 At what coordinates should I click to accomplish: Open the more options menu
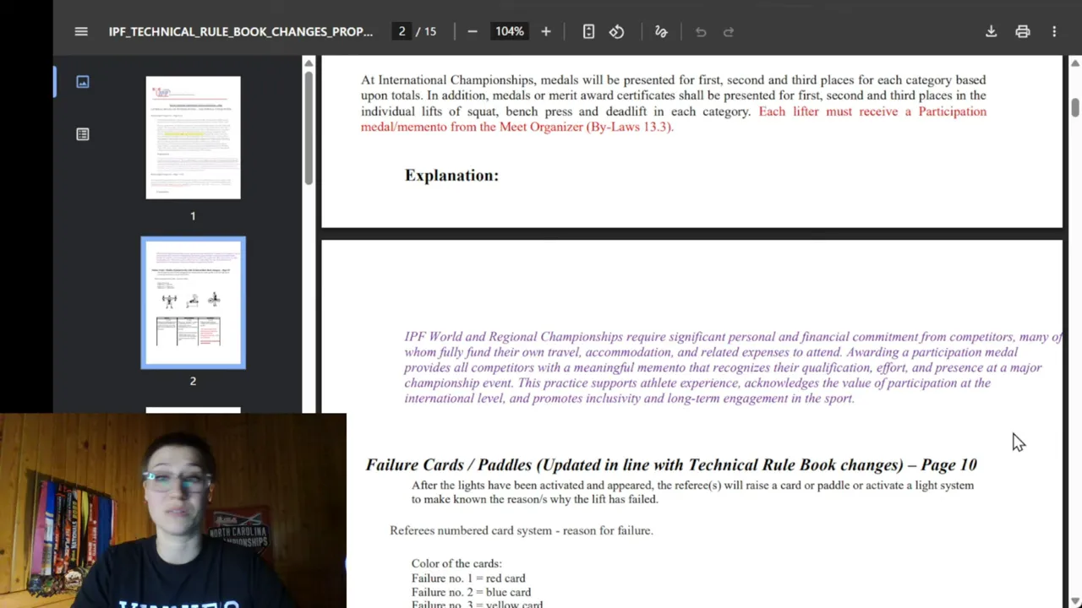pyautogui.click(x=1054, y=31)
